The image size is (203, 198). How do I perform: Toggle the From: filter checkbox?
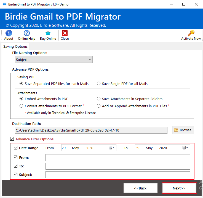[x=15, y=157]
